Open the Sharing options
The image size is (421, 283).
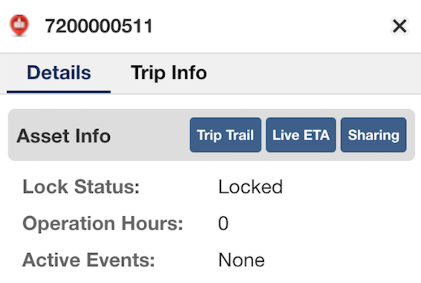[x=374, y=135]
